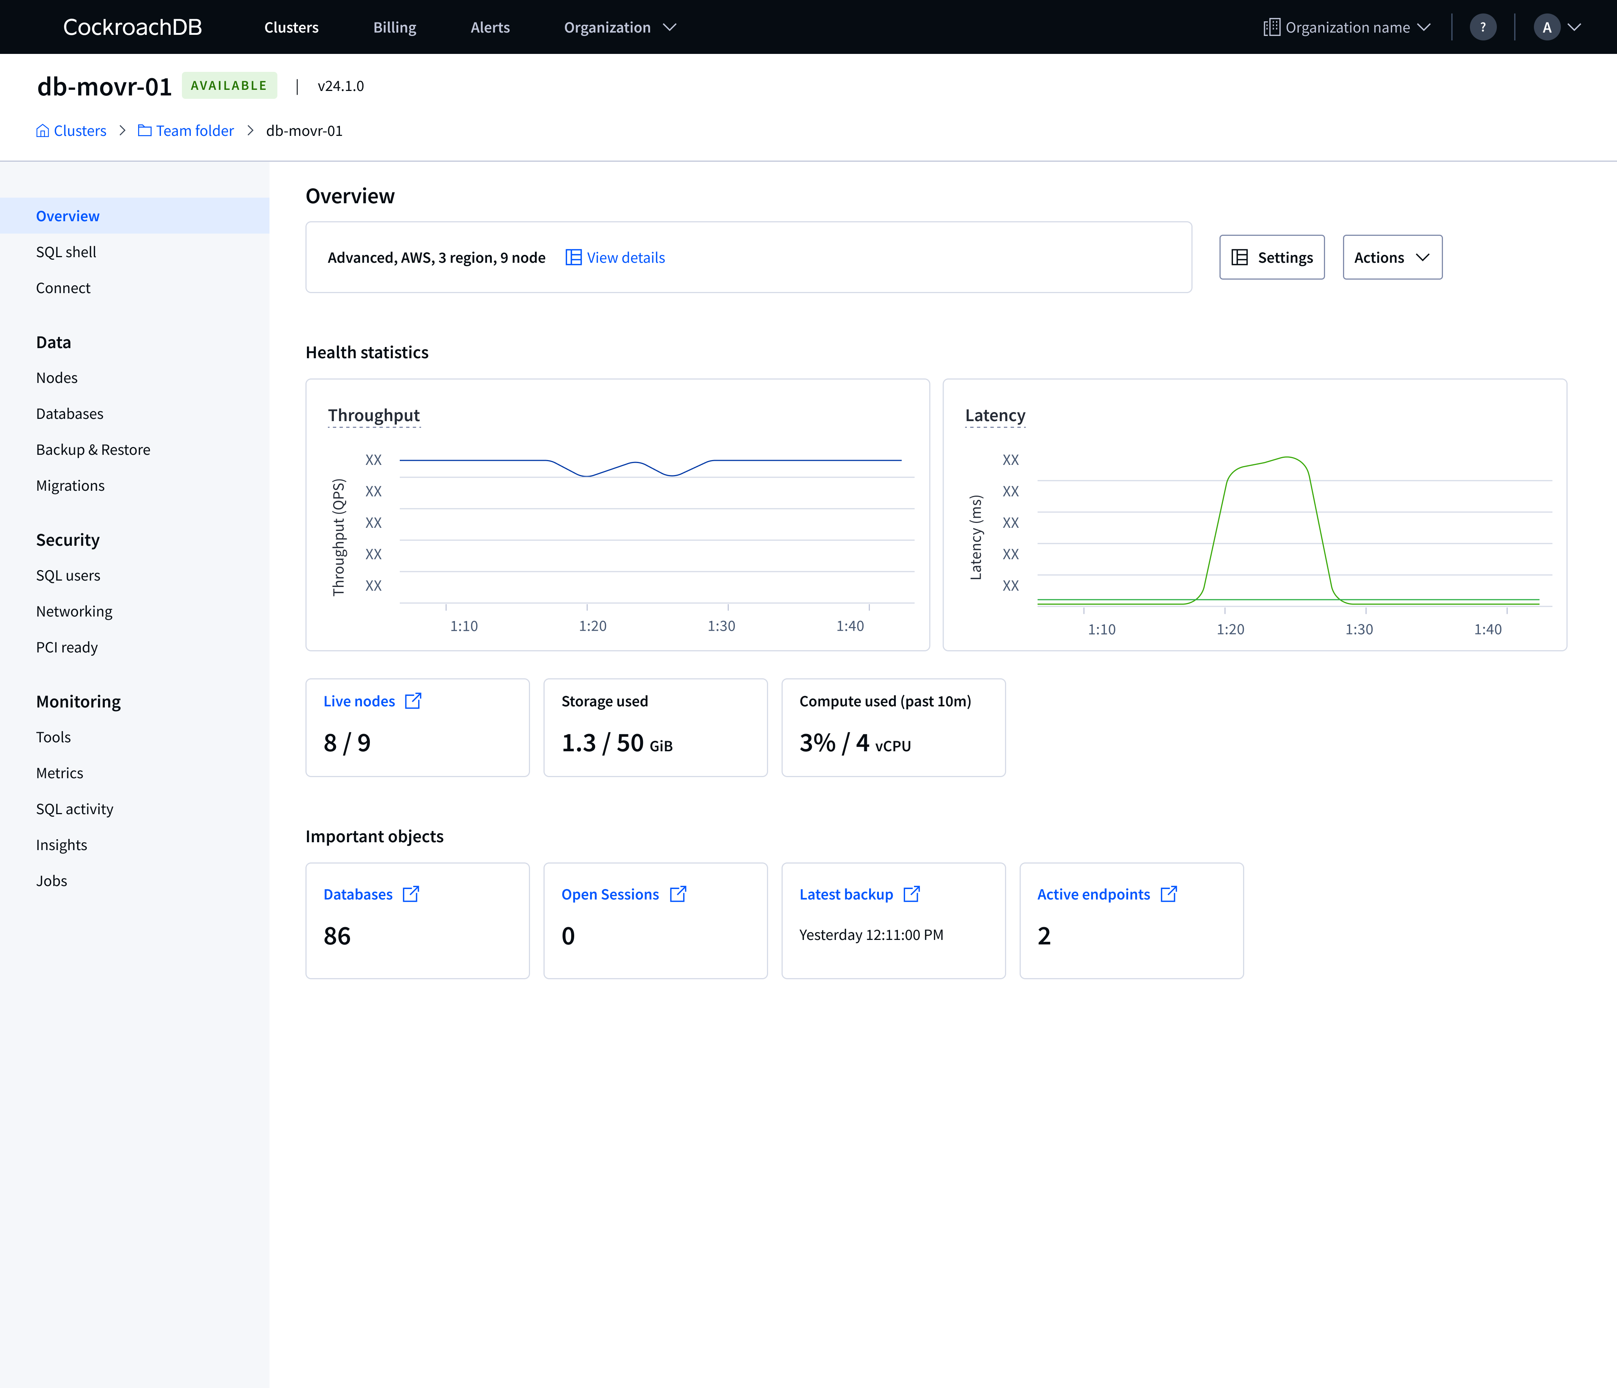Open Active endpoints external link icon

coord(1169,894)
